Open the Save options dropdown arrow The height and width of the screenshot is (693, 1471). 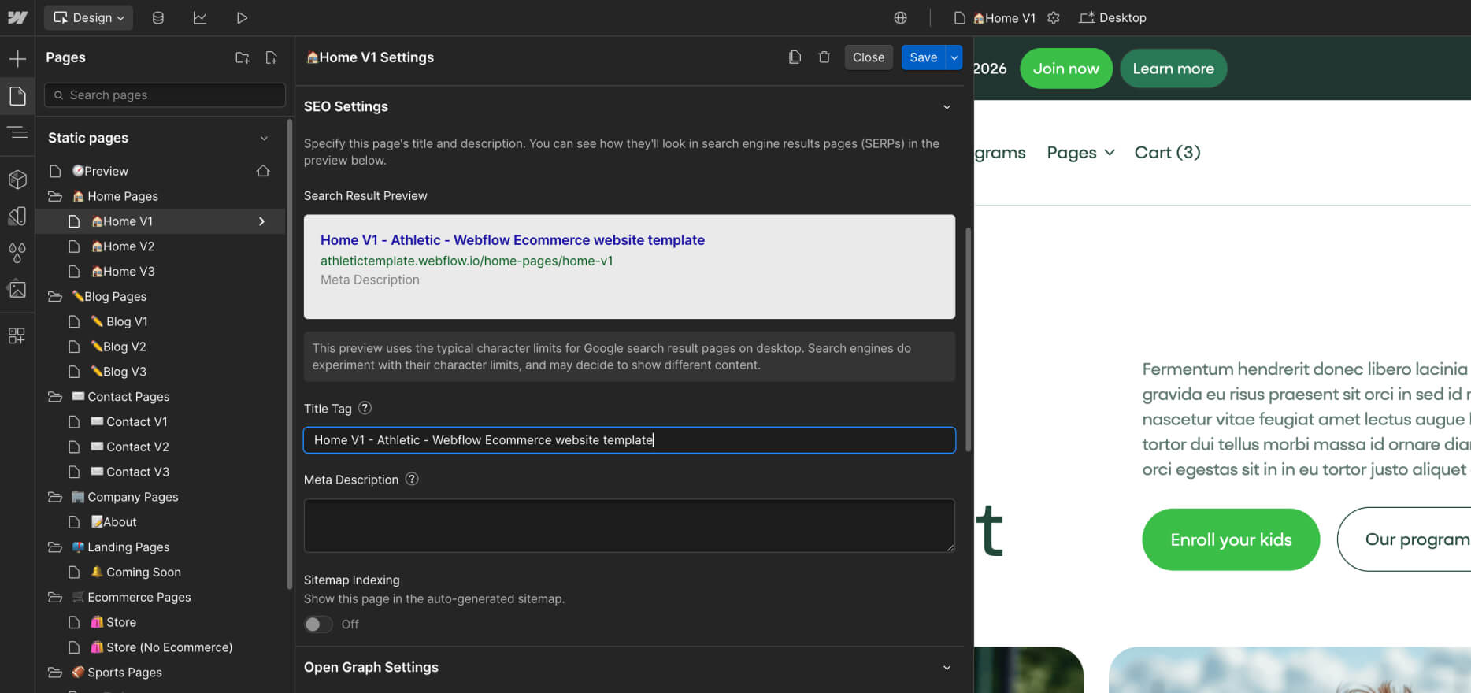click(x=954, y=57)
